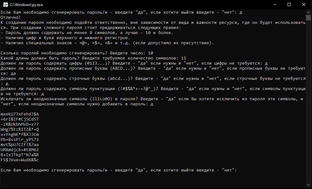Click the line asking 'Сколько паролей необходимо сгенерировать?'

coord(76,52)
